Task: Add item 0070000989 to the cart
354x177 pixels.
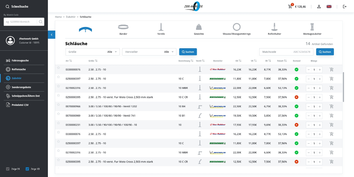Action: coord(331,116)
